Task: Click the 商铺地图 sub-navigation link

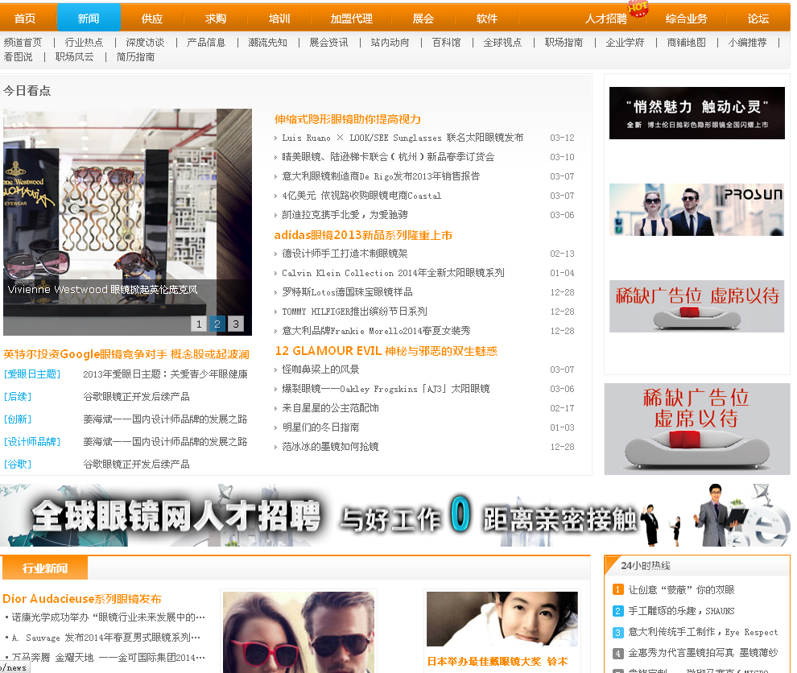Action: pyautogui.click(x=686, y=42)
